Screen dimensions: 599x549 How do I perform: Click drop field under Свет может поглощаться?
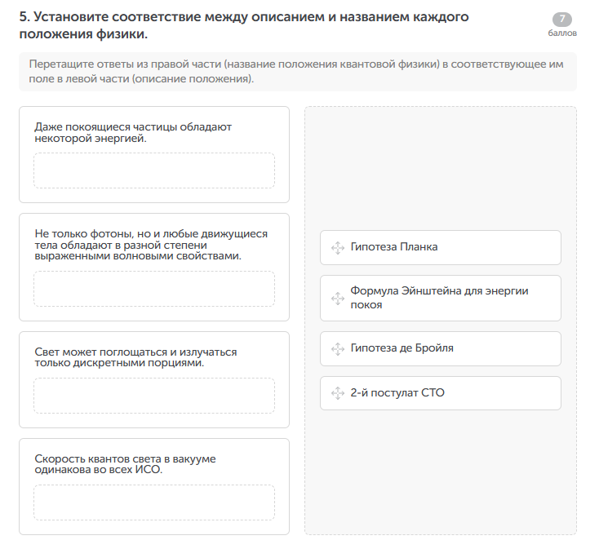point(154,396)
